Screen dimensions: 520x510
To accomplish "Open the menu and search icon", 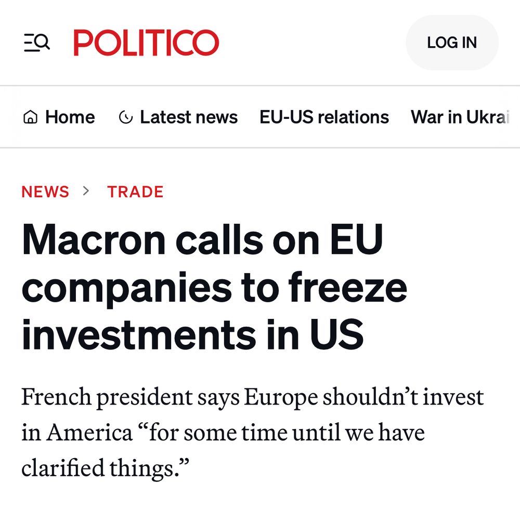I will pos(37,43).
